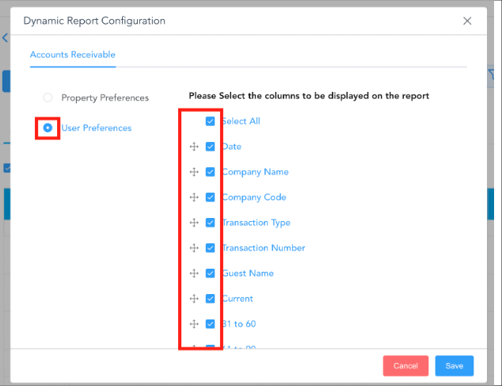Close the Dynamic Report Configuration dialog
The height and width of the screenshot is (386, 502).
pos(467,21)
